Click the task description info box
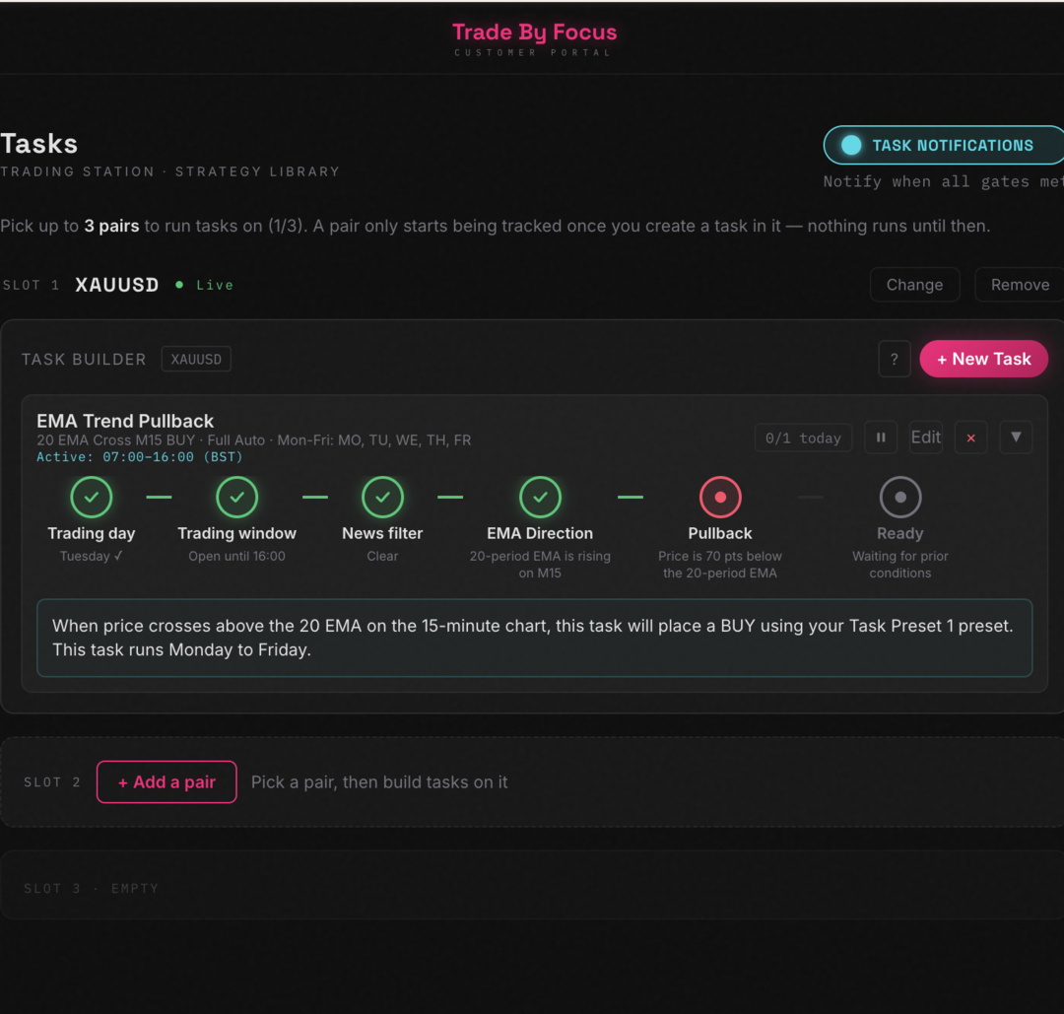 click(x=534, y=638)
